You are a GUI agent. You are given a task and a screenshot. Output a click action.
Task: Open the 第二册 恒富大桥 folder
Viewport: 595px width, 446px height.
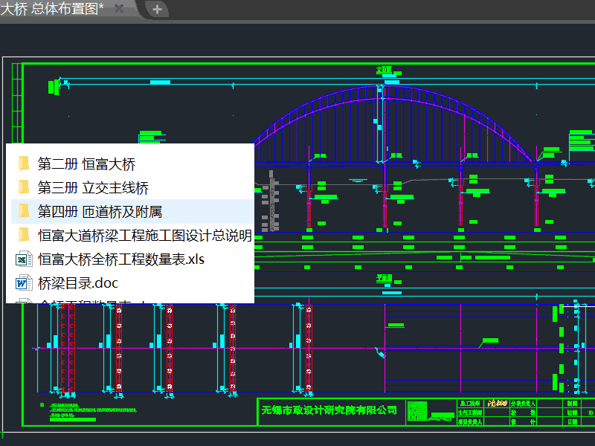tap(86, 164)
